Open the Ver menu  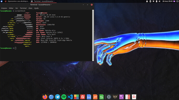click(x=17, y=8)
